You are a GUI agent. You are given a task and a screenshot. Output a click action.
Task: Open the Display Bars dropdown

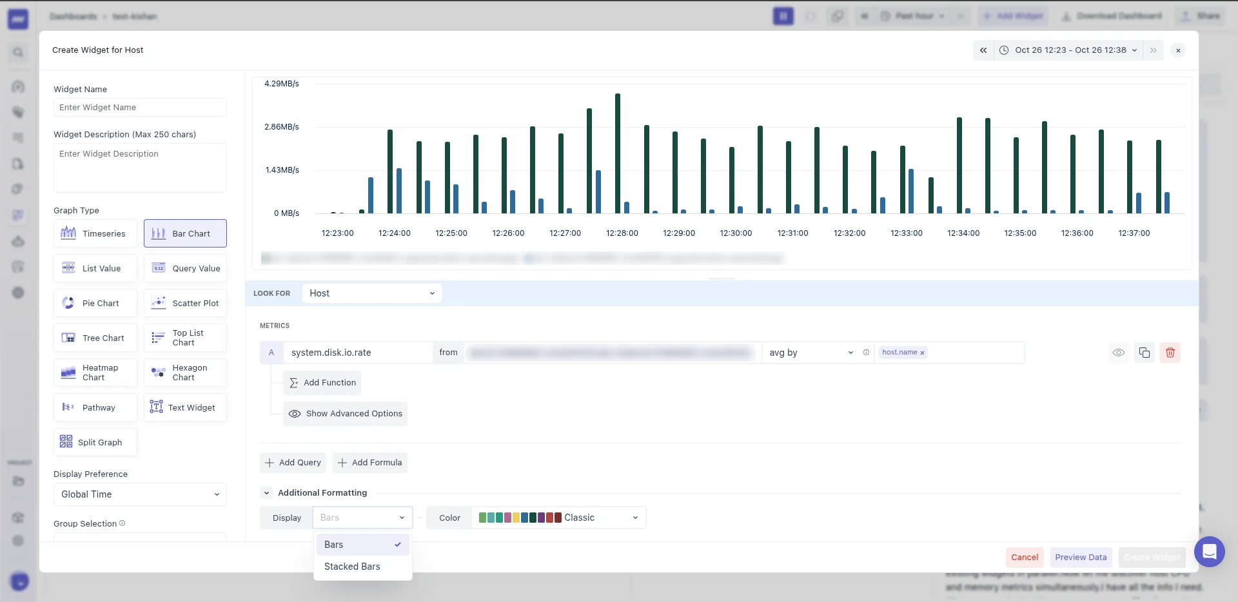[362, 518]
